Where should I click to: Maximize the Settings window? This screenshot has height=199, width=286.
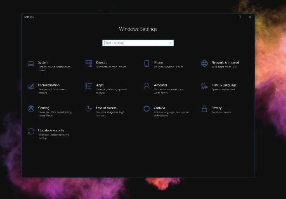pyautogui.click(x=240, y=17)
